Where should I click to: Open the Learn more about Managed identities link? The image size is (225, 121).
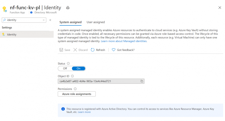coord(124,41)
